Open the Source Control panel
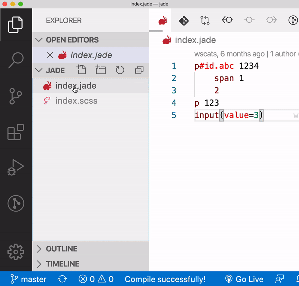 coord(15,96)
